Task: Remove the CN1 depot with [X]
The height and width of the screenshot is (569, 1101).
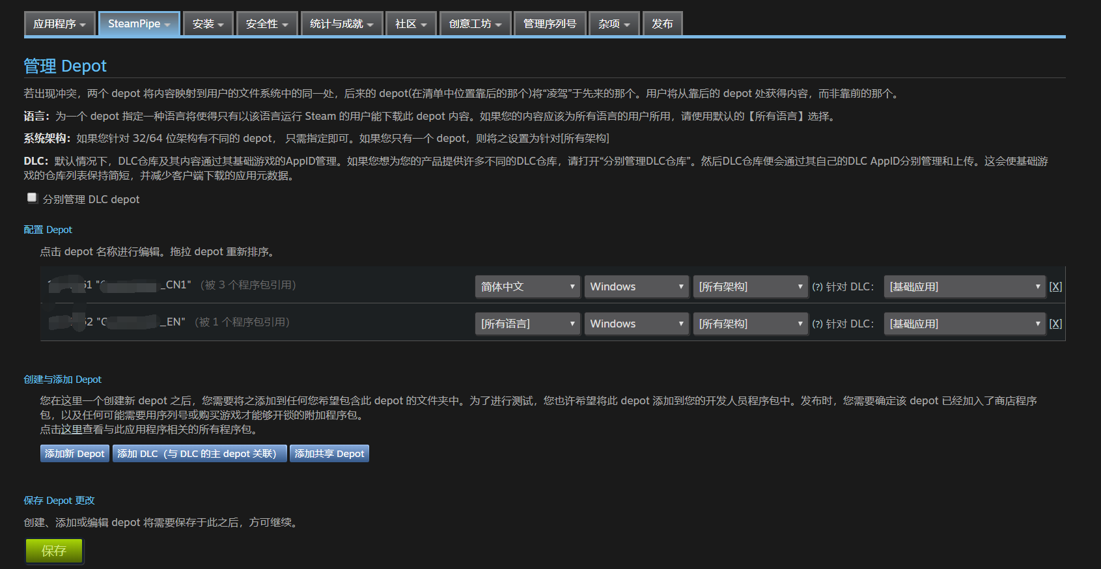Action: point(1055,286)
